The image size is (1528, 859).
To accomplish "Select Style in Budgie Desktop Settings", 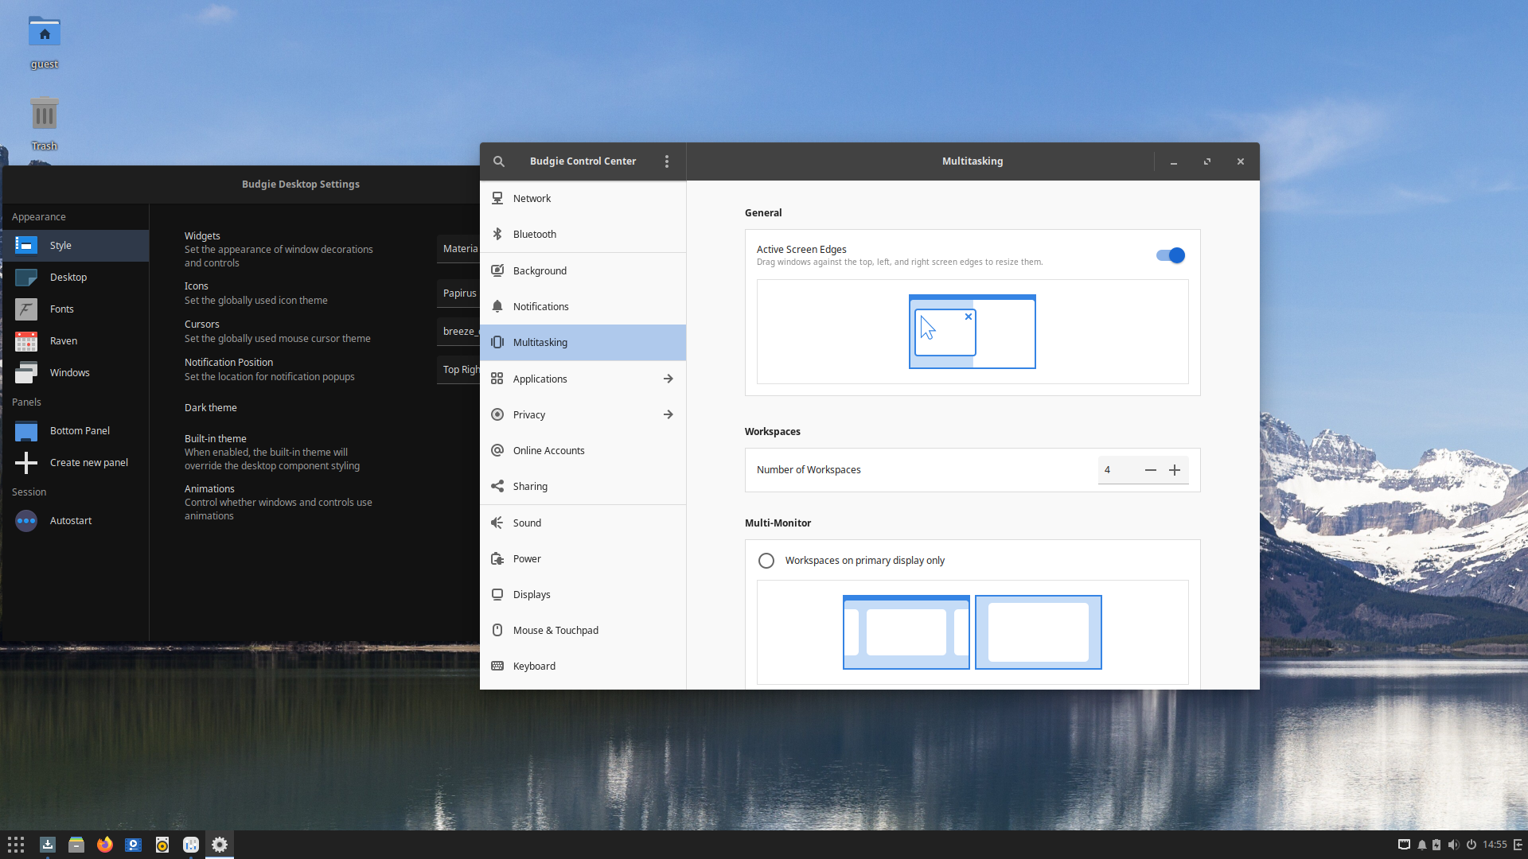I will [76, 246].
